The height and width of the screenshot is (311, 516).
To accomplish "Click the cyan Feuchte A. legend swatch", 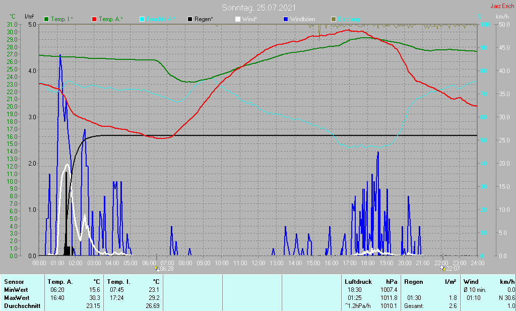I will [x=142, y=19].
